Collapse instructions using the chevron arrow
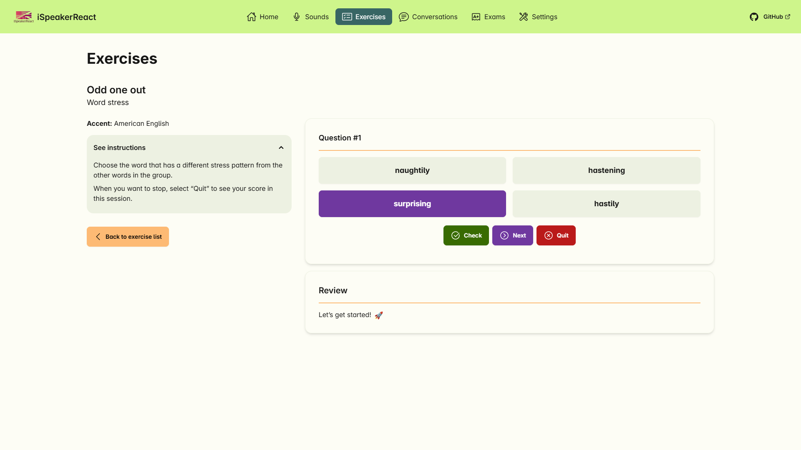The image size is (801, 450). tap(281, 147)
